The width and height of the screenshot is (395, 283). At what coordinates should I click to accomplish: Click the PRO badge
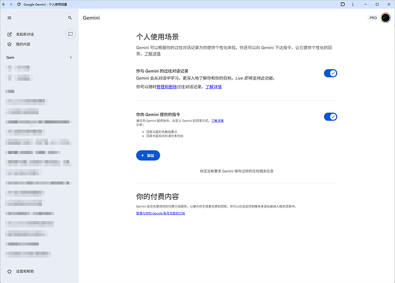[373, 18]
